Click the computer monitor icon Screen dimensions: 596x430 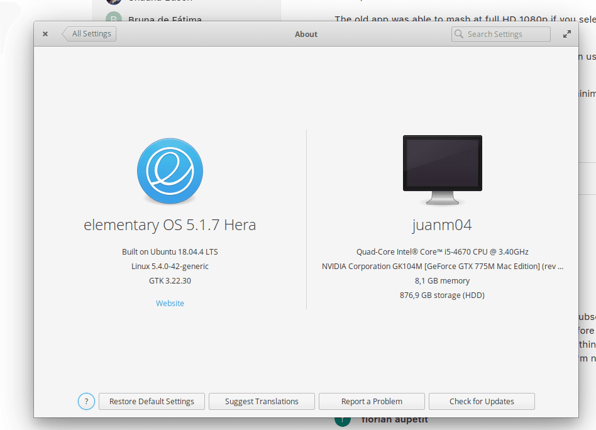click(x=443, y=170)
